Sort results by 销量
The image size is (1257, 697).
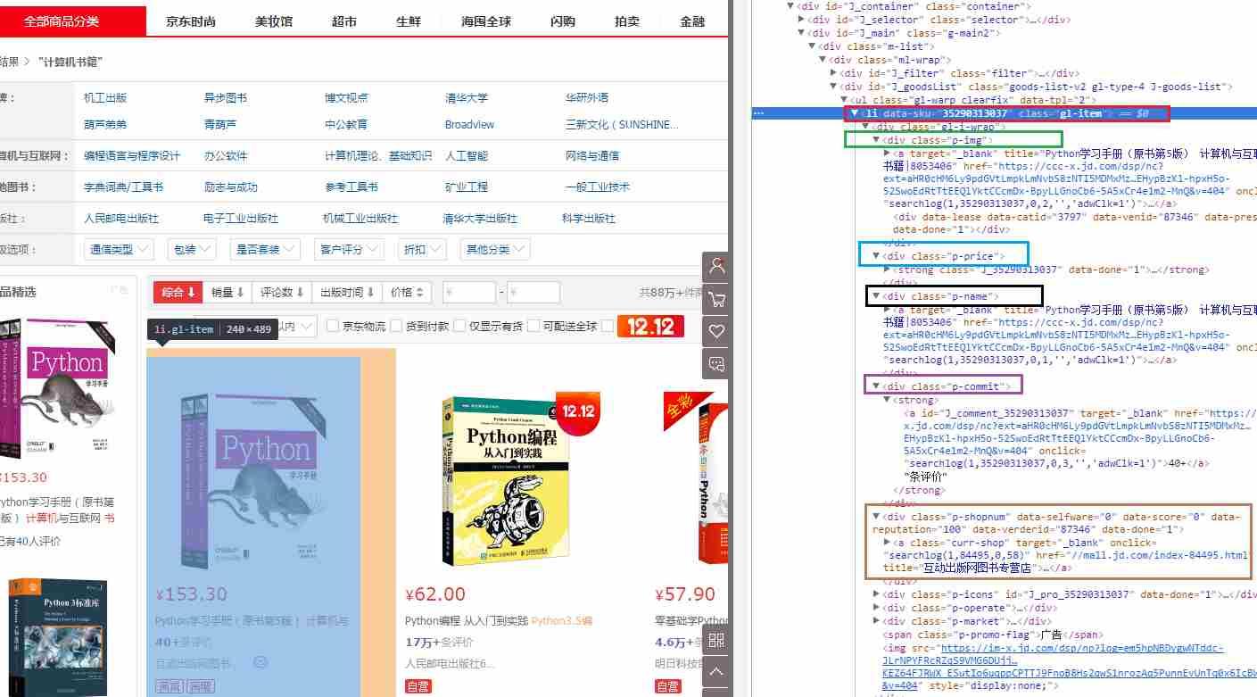pyautogui.click(x=227, y=293)
